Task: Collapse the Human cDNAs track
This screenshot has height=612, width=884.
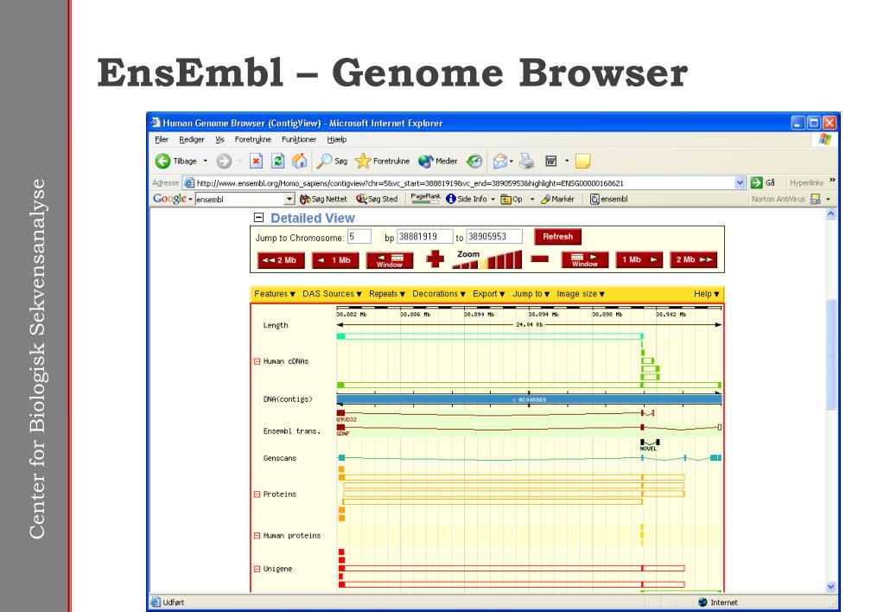Action: (258, 361)
